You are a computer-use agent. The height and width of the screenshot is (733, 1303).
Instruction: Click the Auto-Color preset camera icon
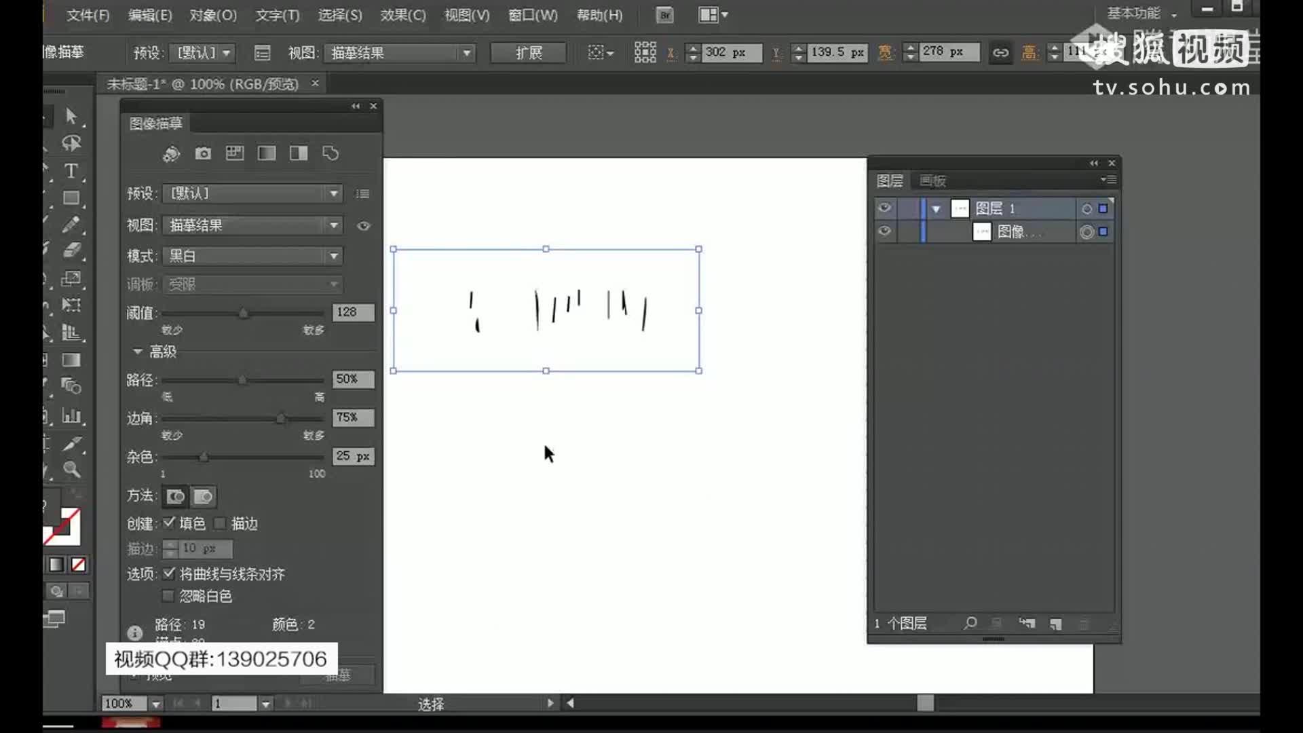171,154
